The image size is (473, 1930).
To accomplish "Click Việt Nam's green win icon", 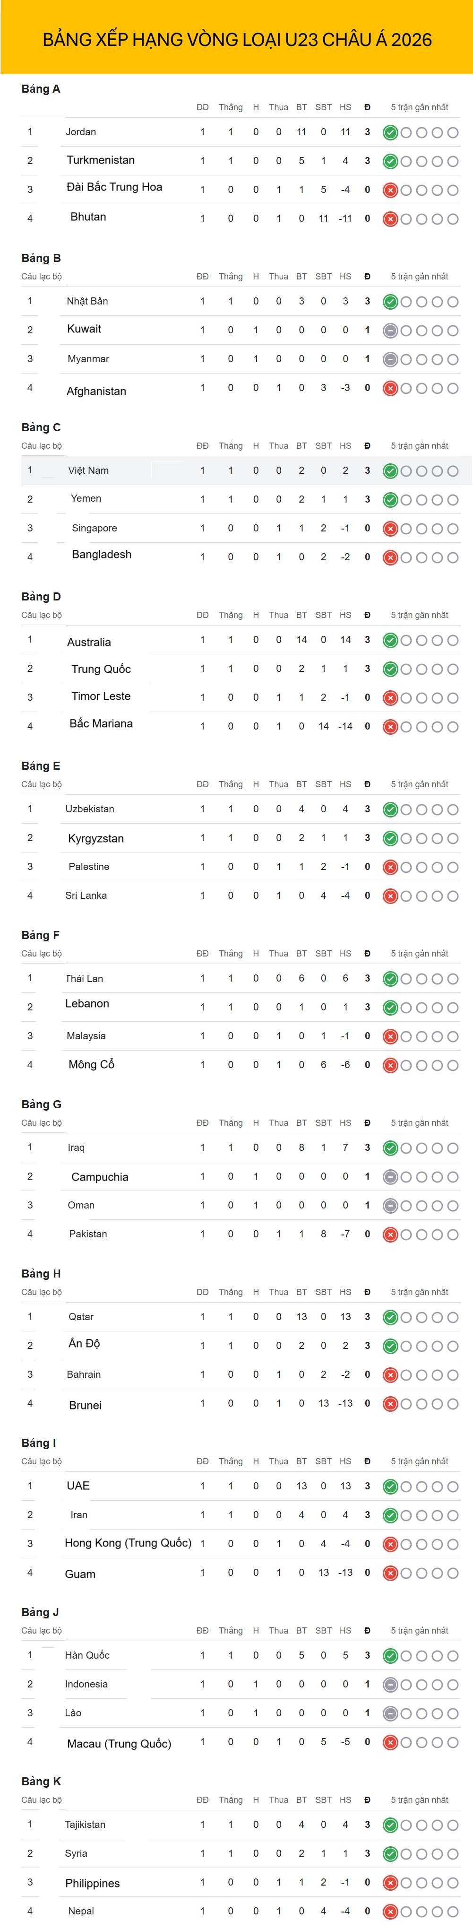I will 390,471.
